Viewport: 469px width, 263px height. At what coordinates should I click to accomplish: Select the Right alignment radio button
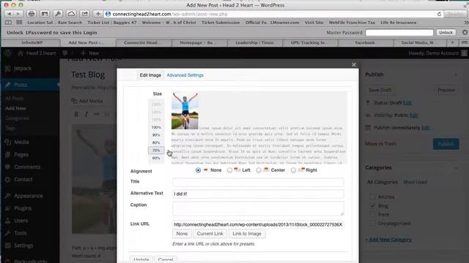point(293,170)
